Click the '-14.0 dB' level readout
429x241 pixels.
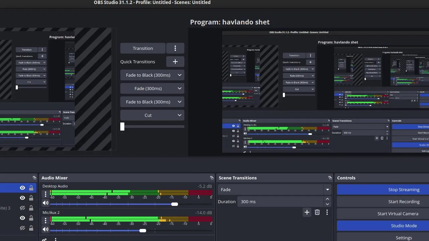(x=204, y=213)
